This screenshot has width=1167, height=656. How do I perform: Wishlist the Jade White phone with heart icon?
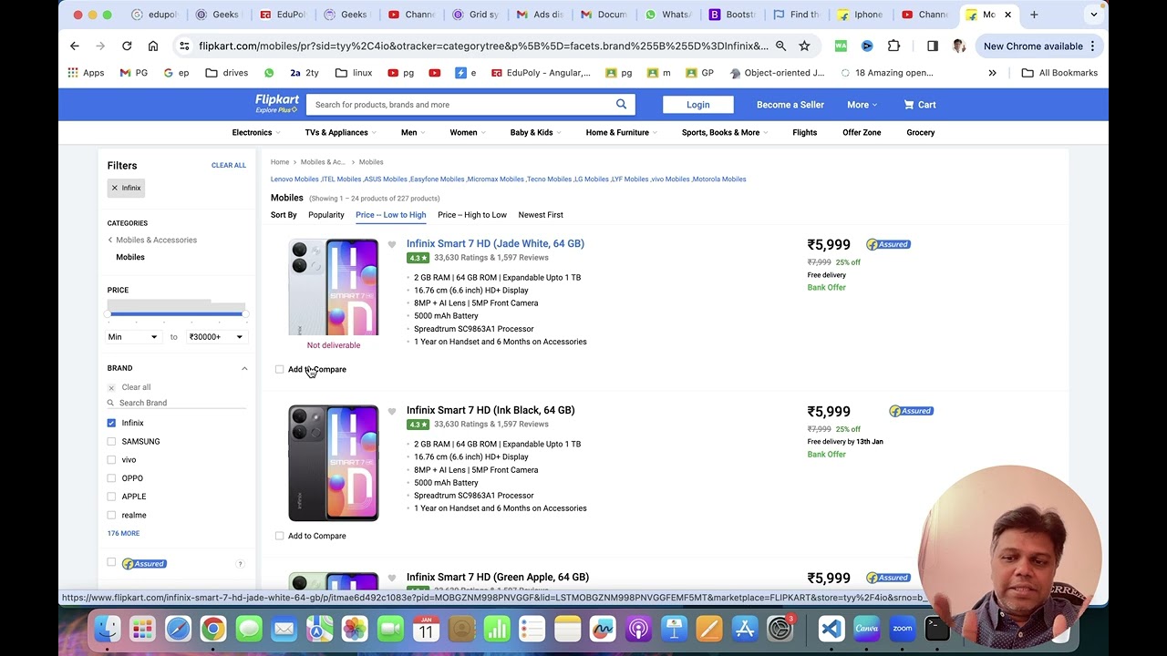[392, 244]
